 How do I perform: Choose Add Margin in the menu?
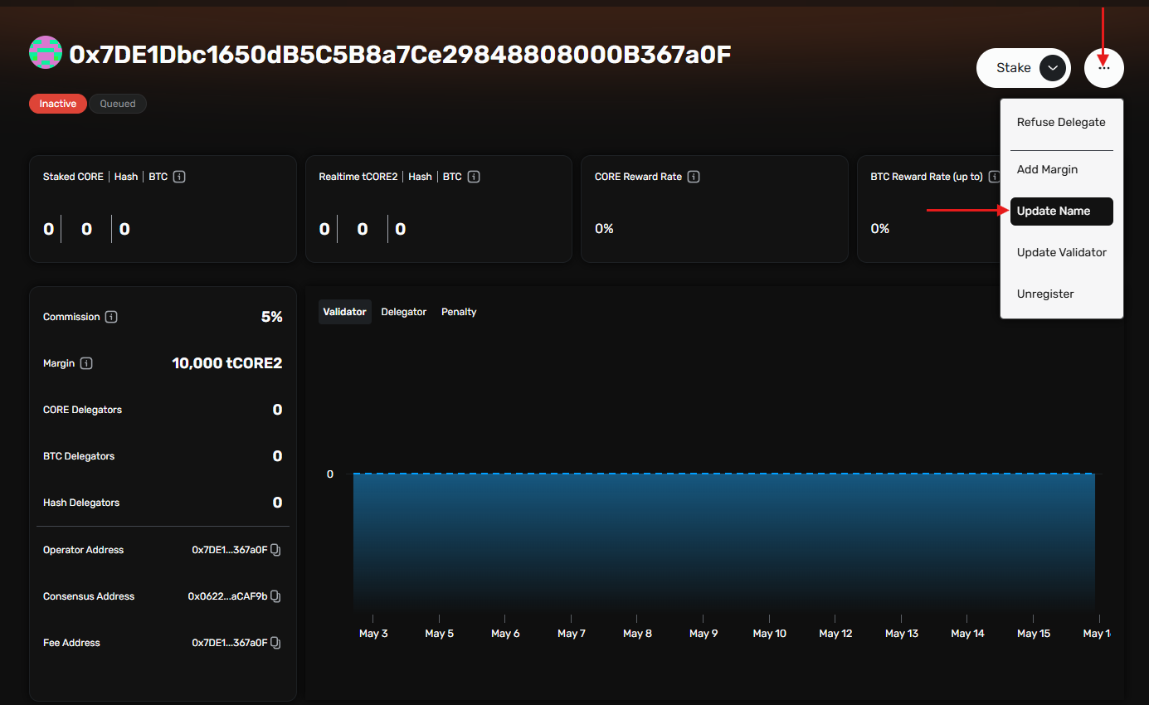(x=1047, y=169)
